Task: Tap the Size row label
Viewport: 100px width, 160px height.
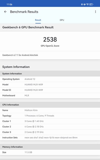Action: [x=4, y=152]
